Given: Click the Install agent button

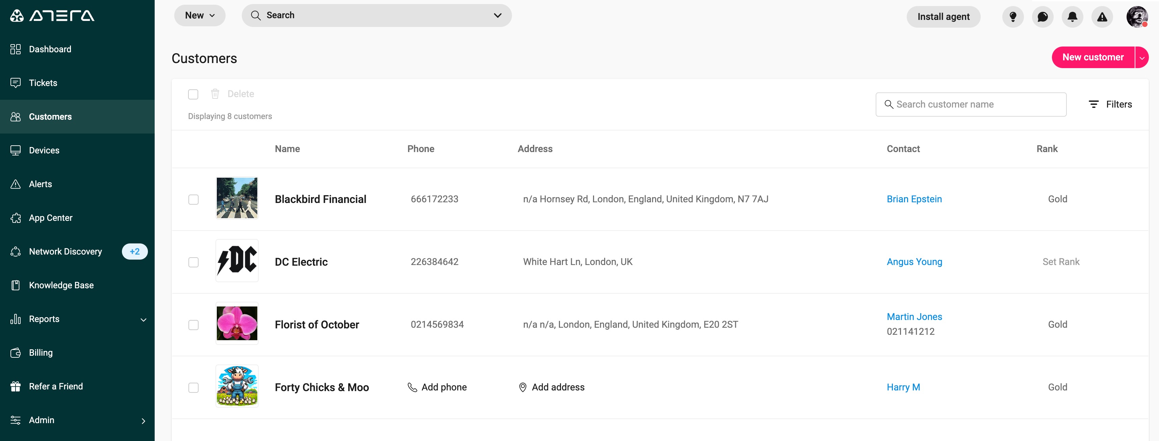Looking at the screenshot, I should [x=943, y=17].
